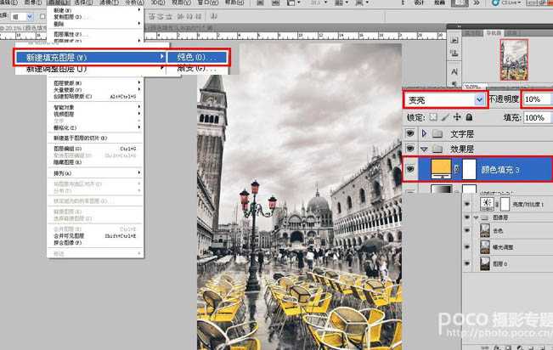Choose 图层属性 (P)... menu item
The image size is (553, 350).
coord(96,34)
